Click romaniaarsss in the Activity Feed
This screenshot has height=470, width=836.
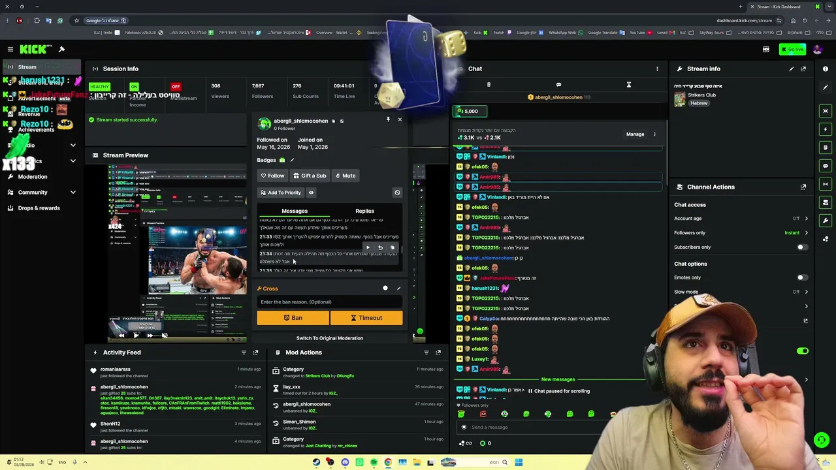click(x=116, y=369)
